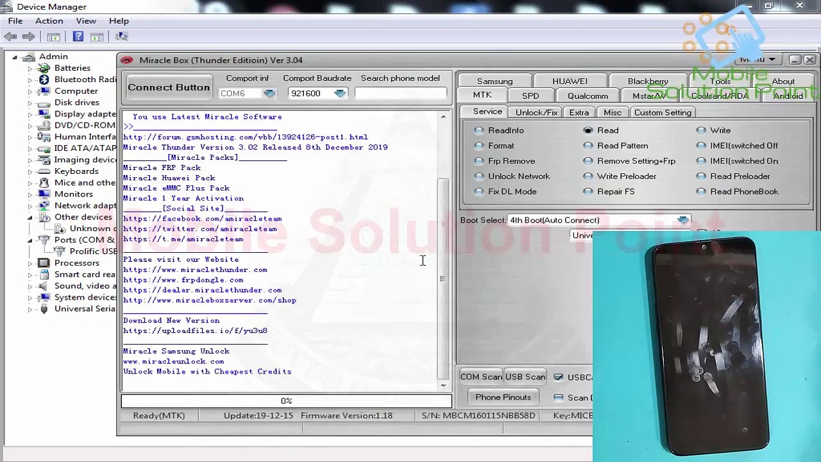Click the Back arrow in Device Manager toolbar

[x=10, y=37]
